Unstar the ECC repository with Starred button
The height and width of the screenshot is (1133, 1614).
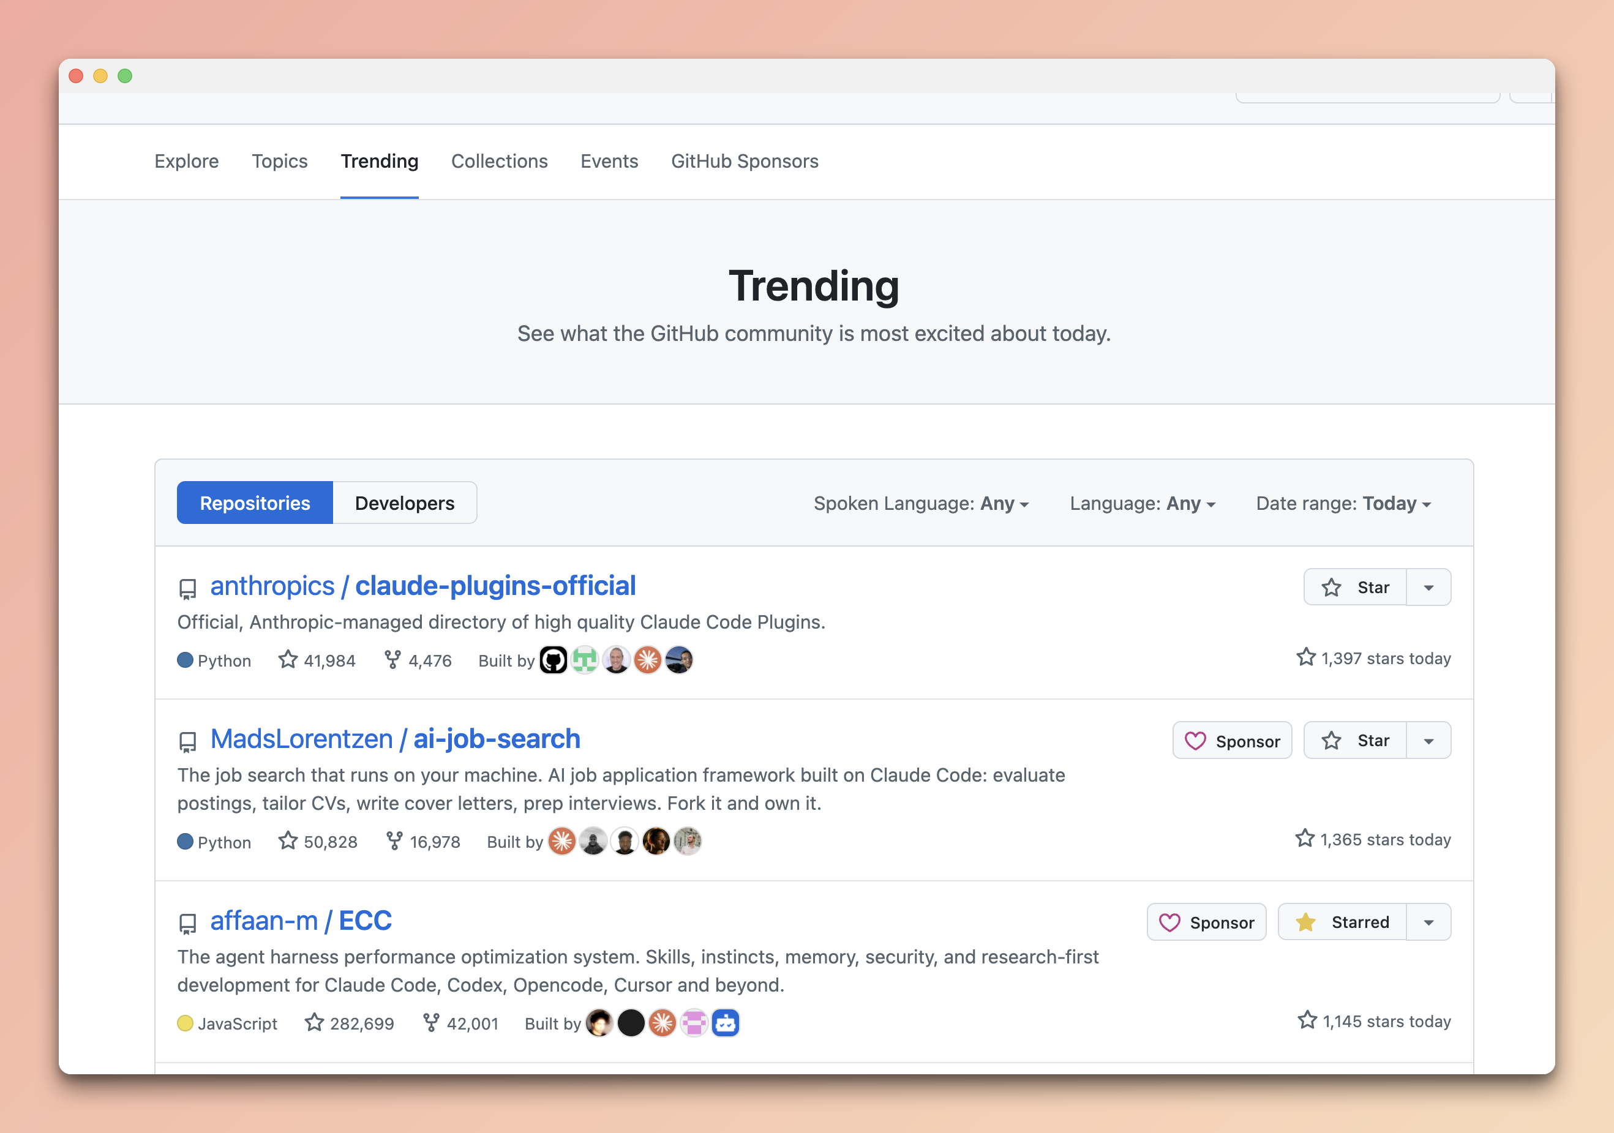coord(1342,921)
